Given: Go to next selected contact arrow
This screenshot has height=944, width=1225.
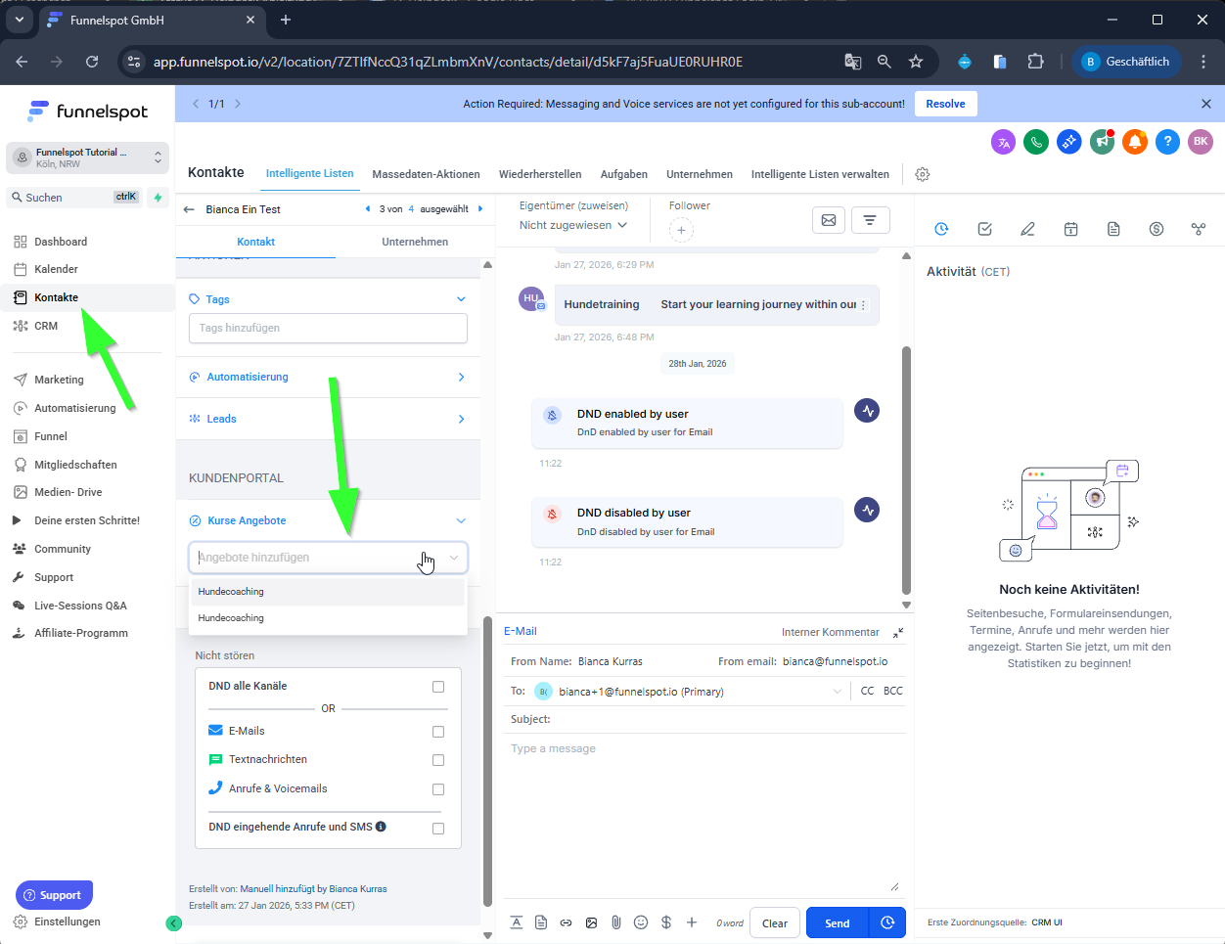Looking at the screenshot, I should (x=480, y=209).
